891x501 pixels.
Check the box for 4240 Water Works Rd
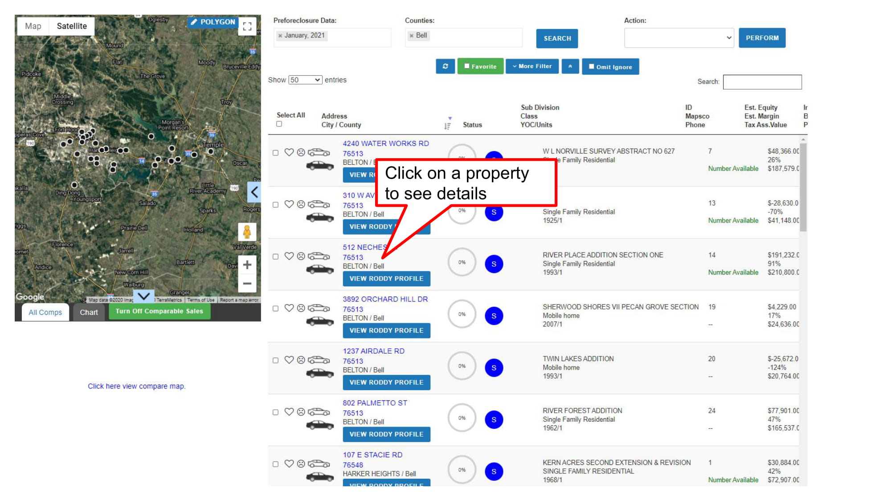point(275,153)
